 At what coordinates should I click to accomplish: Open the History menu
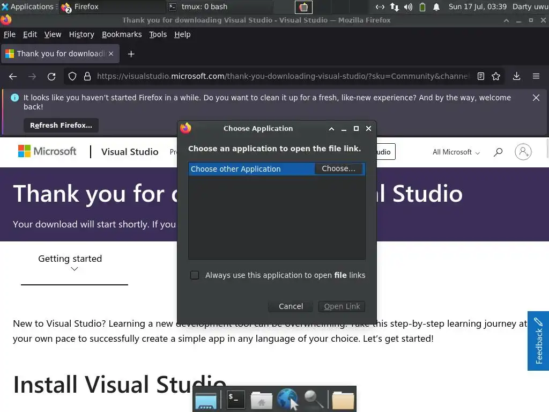(81, 34)
